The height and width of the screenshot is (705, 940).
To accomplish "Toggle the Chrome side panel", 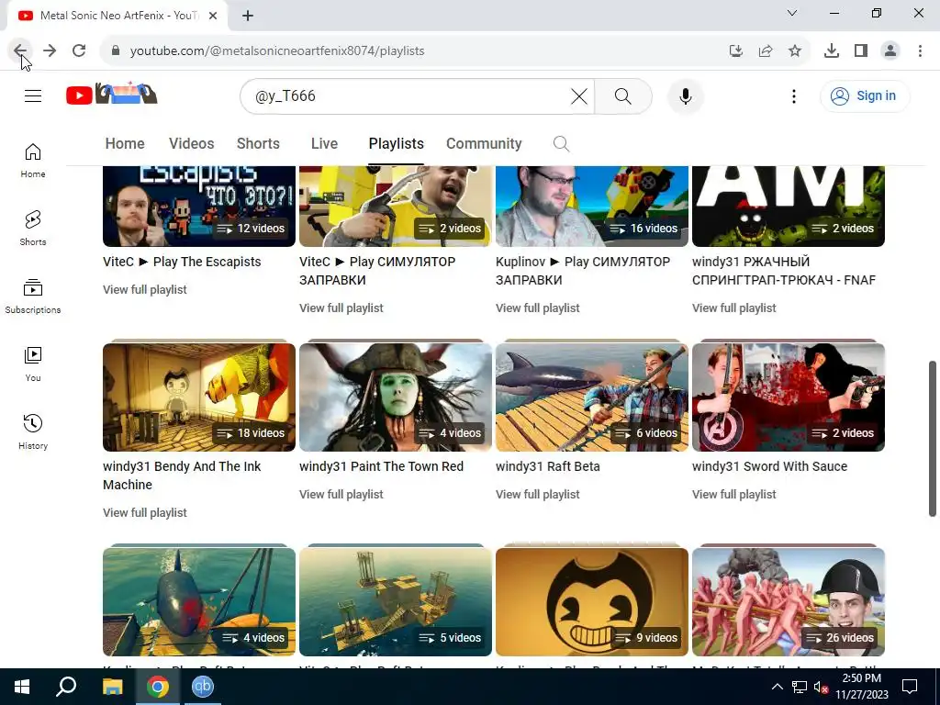I will click(861, 51).
